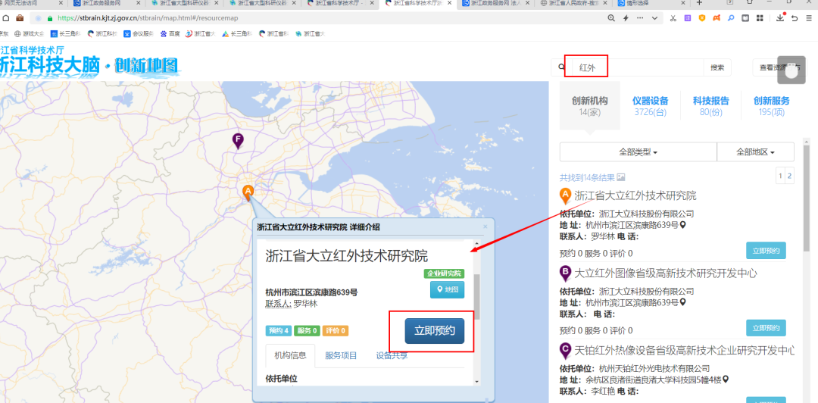Viewport: 818px width, 403px height.
Task: Close the 网页无法访问 tab
Action: pyautogui.click(x=61, y=2)
